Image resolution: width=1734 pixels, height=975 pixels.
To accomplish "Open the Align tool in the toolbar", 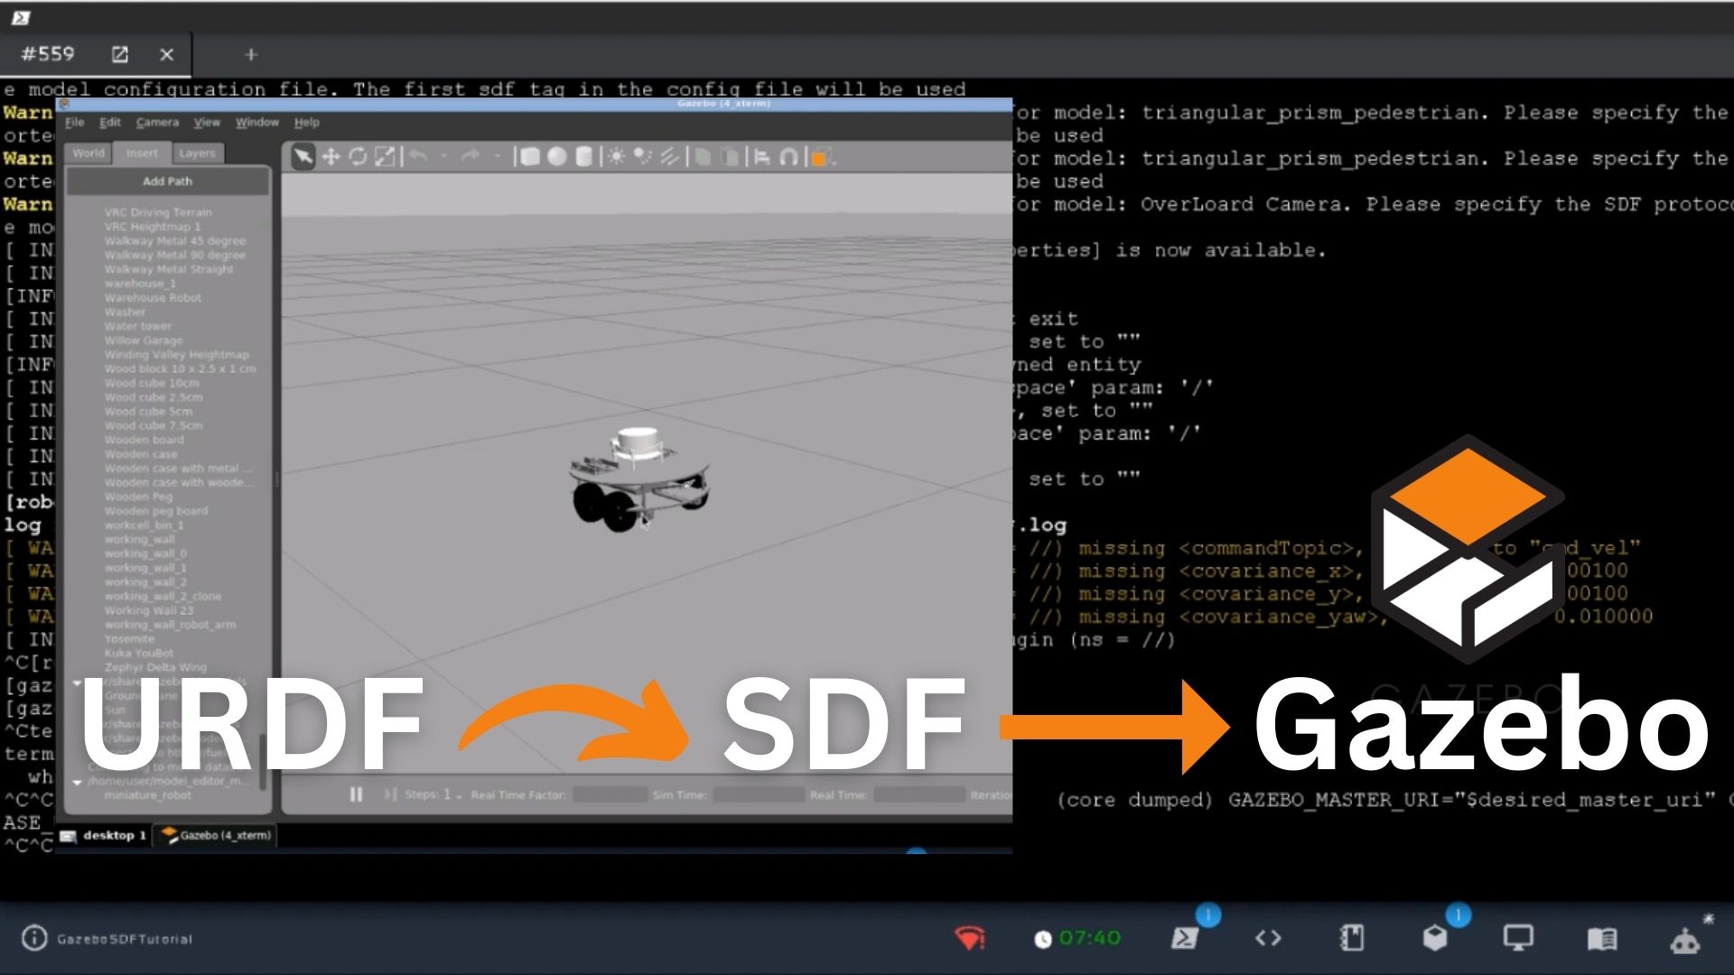I will pos(762,157).
